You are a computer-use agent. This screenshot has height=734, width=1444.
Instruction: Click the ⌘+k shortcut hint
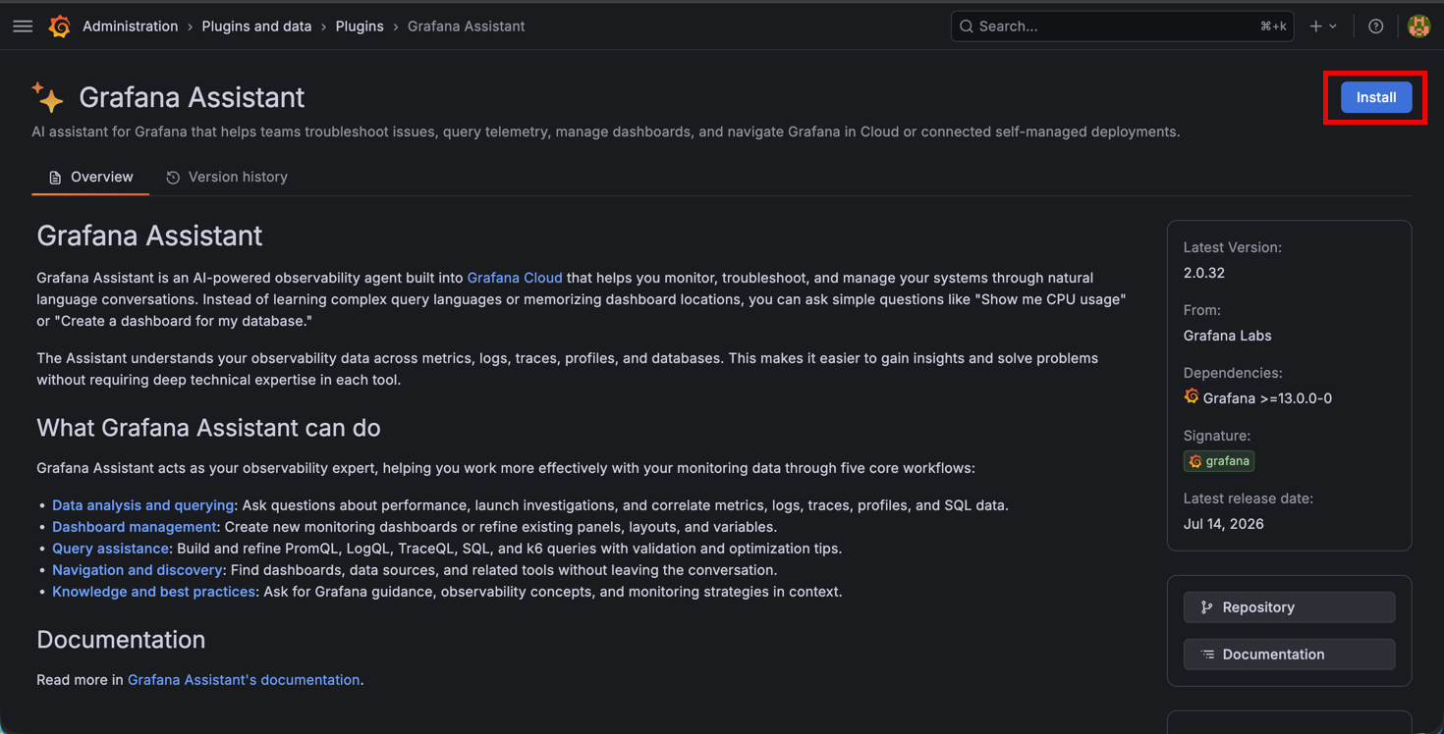coord(1273,26)
